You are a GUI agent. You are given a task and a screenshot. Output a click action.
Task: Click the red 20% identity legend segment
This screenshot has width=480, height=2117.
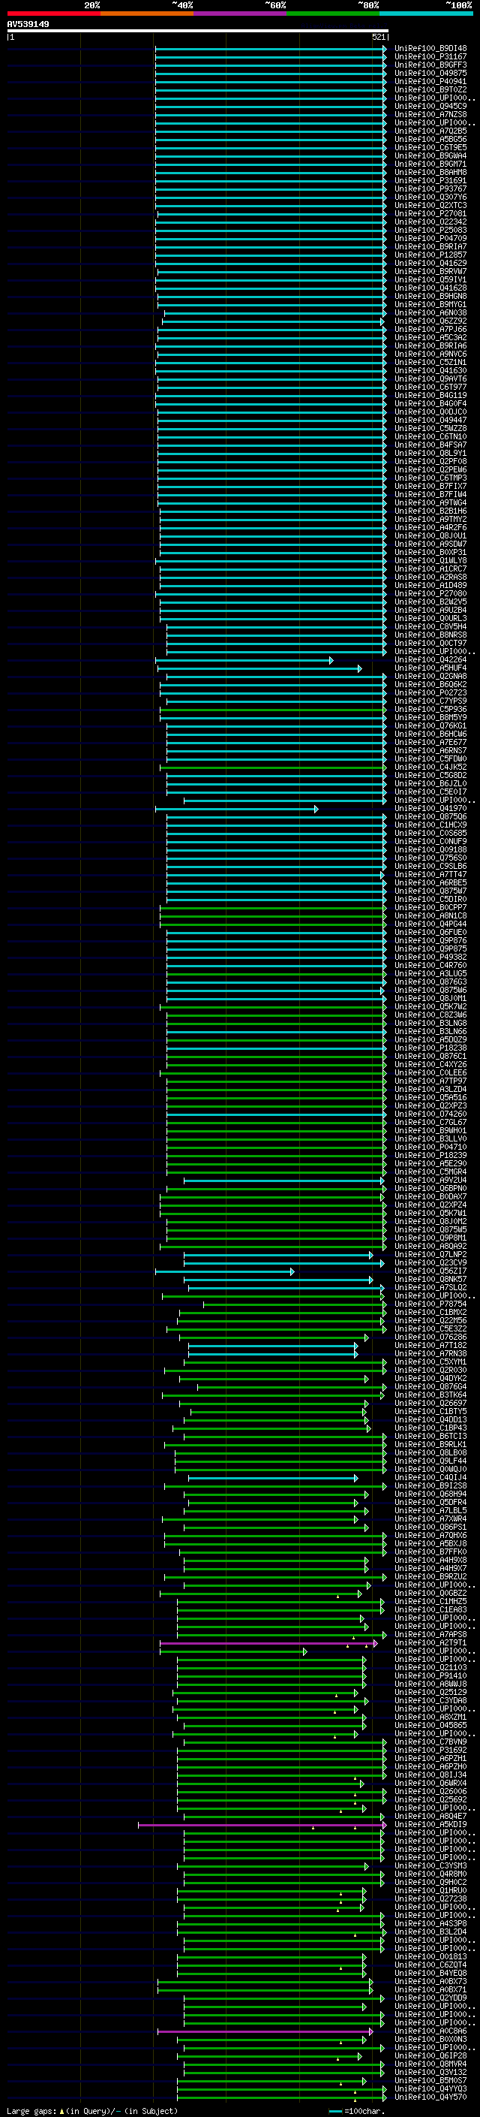tap(53, 14)
